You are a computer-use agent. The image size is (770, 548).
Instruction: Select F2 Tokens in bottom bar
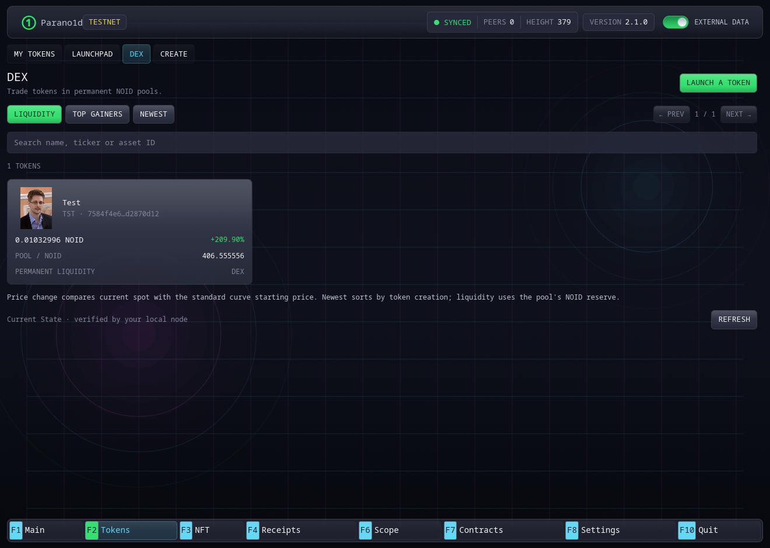click(x=131, y=530)
